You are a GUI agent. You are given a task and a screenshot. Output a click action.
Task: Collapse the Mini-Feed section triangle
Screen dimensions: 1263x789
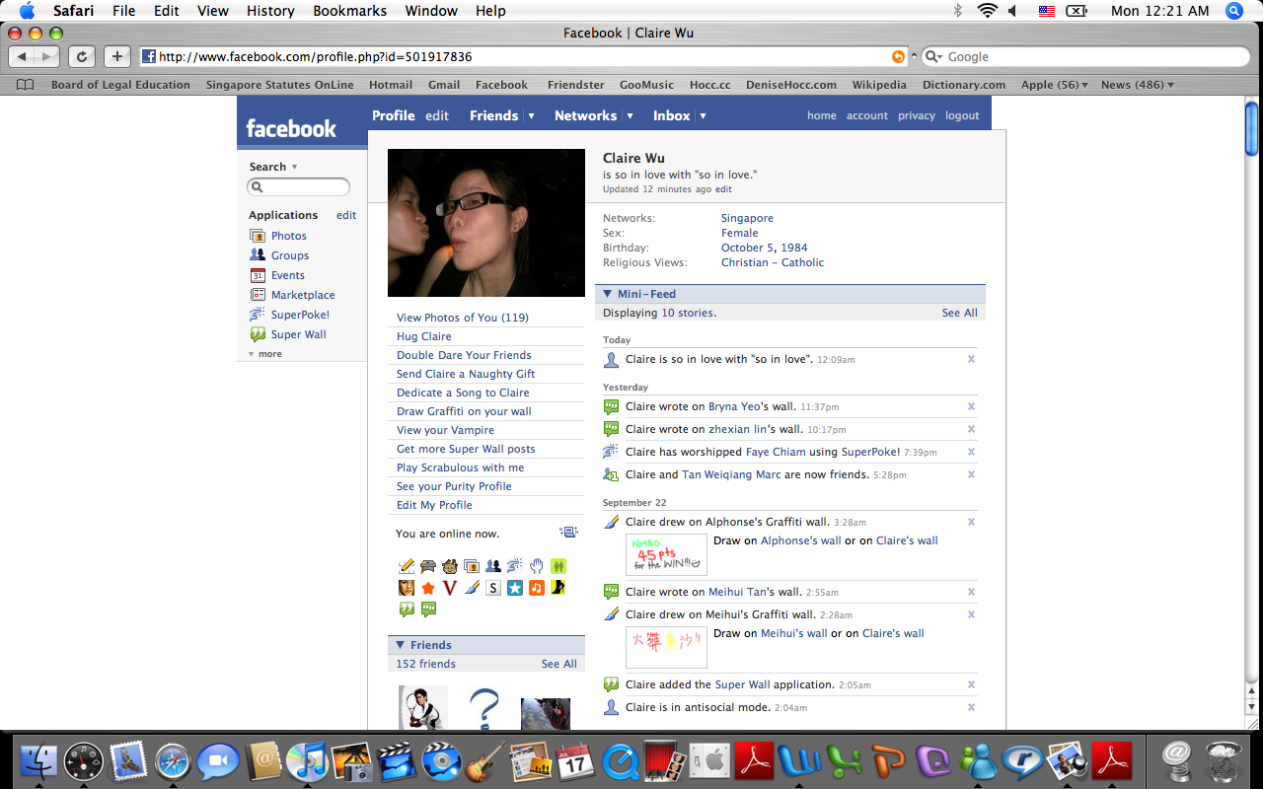point(607,294)
